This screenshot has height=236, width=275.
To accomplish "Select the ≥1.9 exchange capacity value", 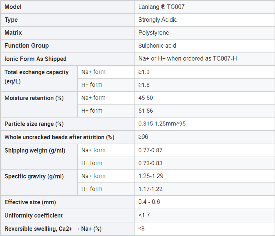I will tap(144, 72).
